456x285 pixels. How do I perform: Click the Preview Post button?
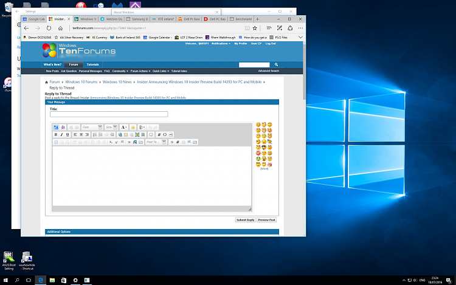pos(266,220)
